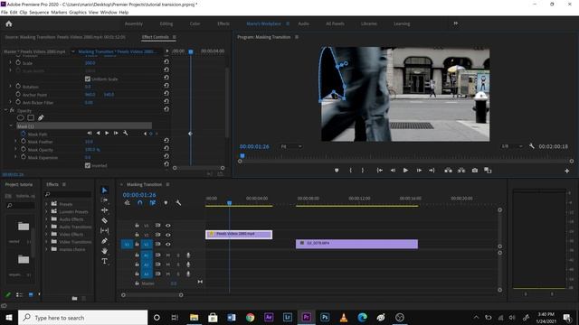579x325 pixels.
Task: Go to Out point in Program Monitor
Action: click(x=432, y=171)
